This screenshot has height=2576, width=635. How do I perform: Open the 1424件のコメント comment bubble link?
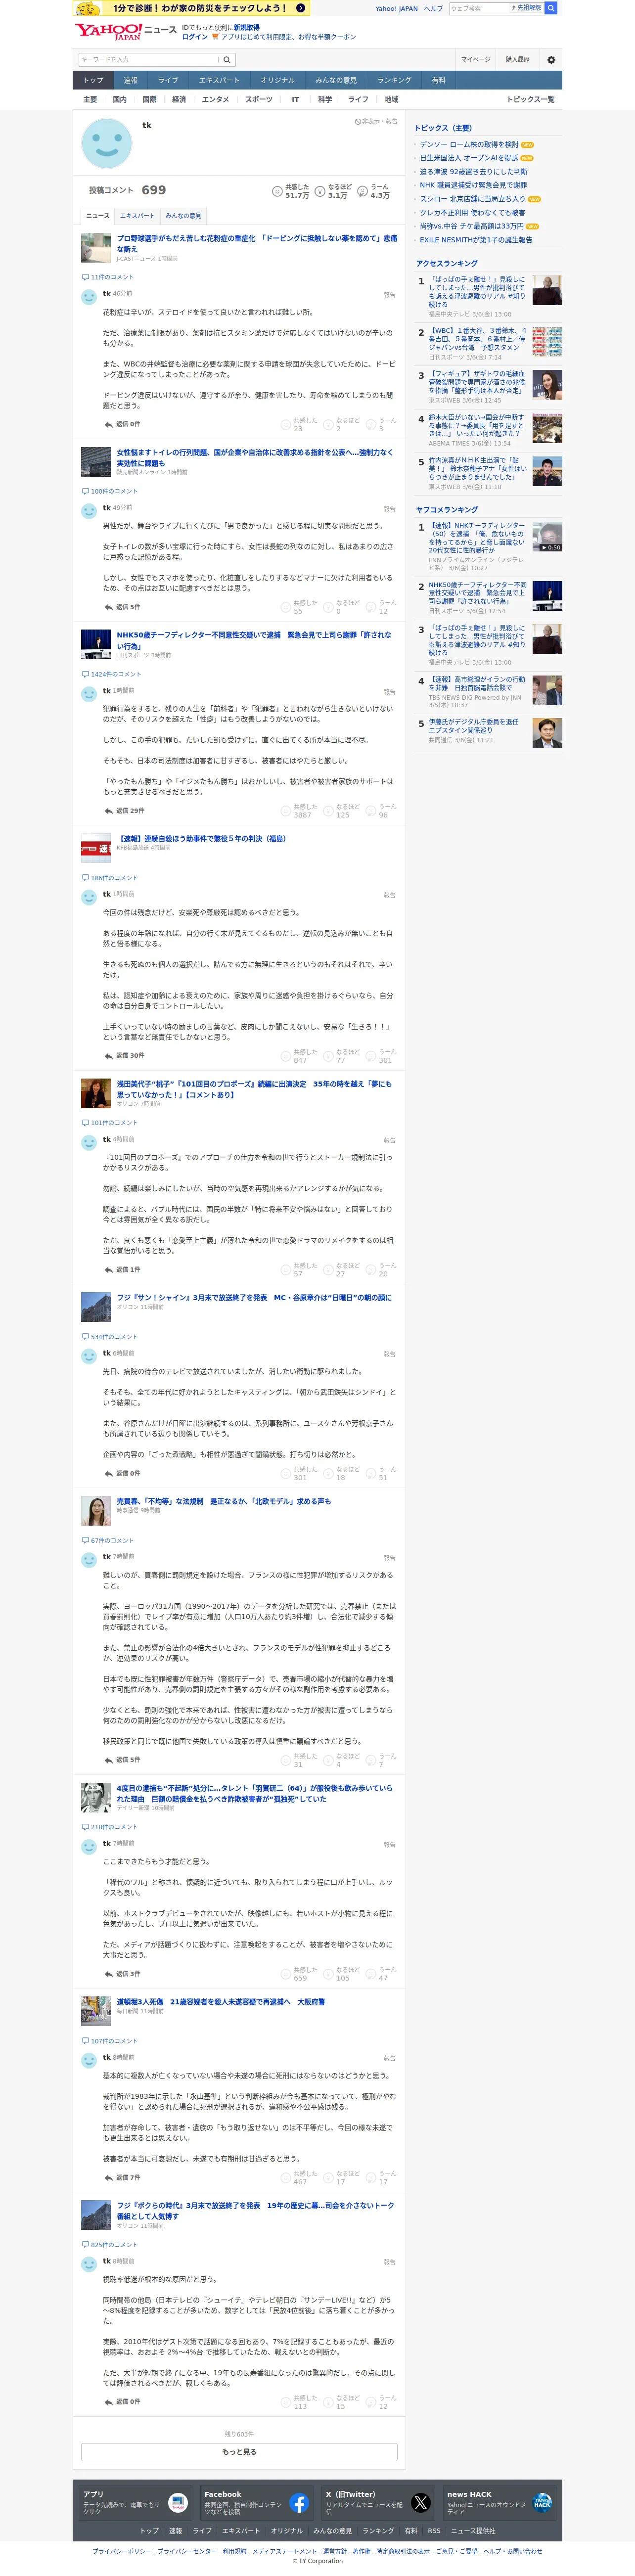(x=111, y=674)
